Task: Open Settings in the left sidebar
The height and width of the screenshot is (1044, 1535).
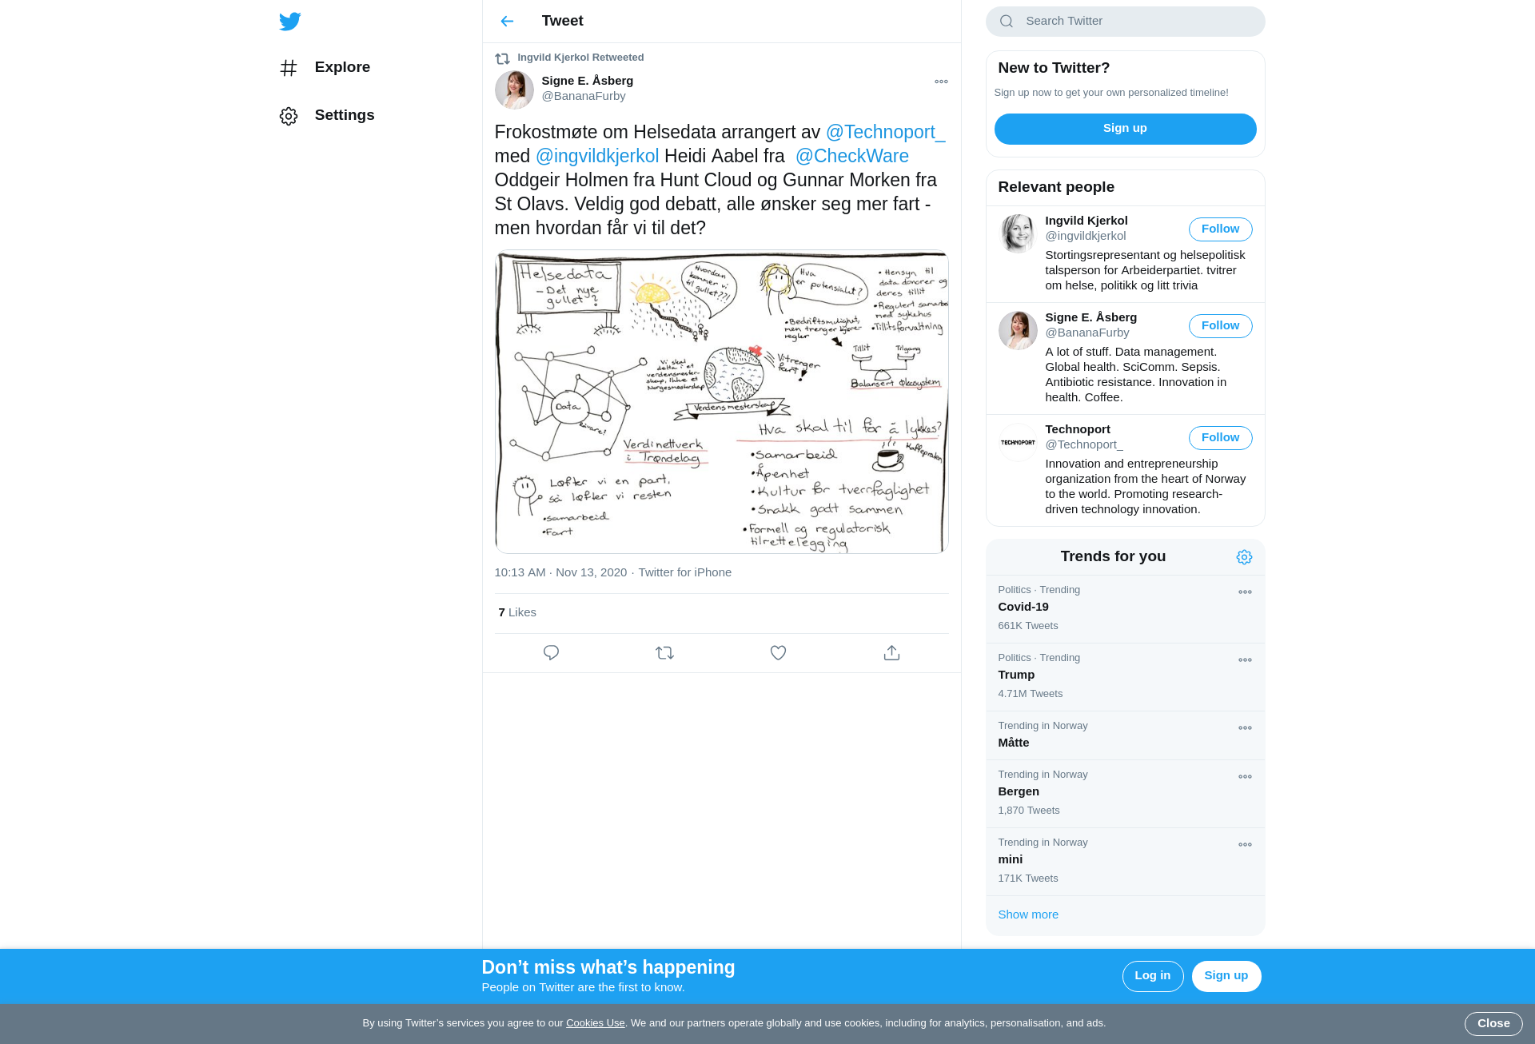Action: [327, 116]
